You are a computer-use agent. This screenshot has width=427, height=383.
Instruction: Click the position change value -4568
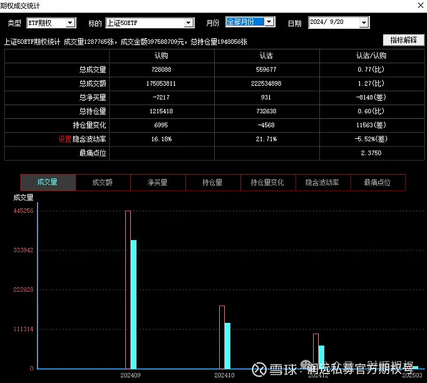[266, 125]
